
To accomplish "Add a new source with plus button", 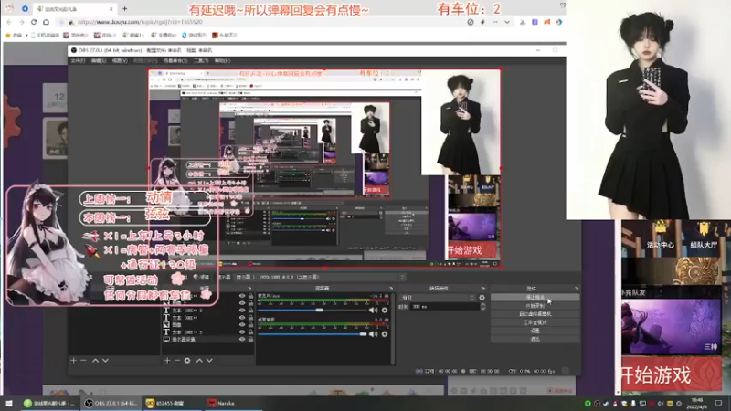I will [167, 360].
